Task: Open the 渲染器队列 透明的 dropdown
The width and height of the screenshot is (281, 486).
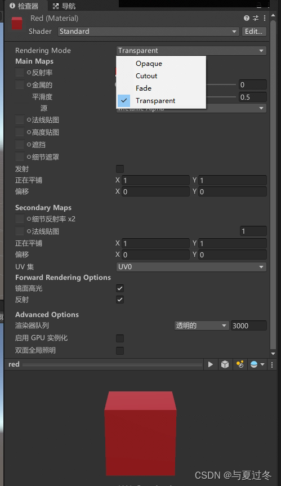Action: click(202, 326)
